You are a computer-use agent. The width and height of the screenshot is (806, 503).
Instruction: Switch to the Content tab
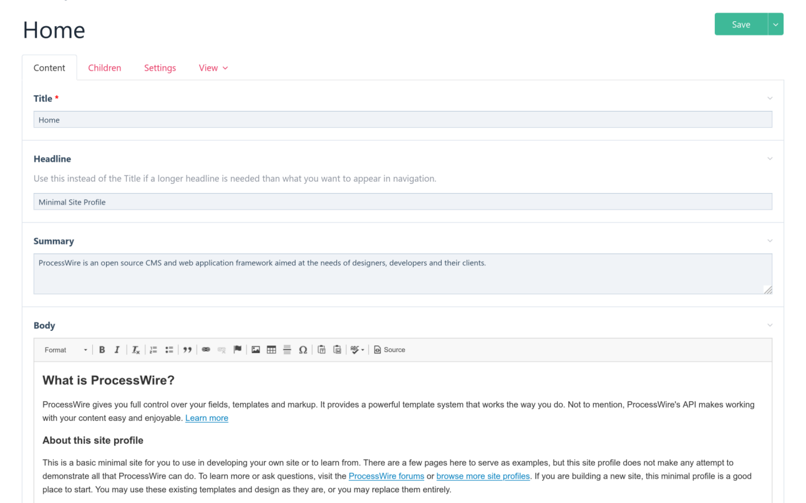click(x=49, y=68)
